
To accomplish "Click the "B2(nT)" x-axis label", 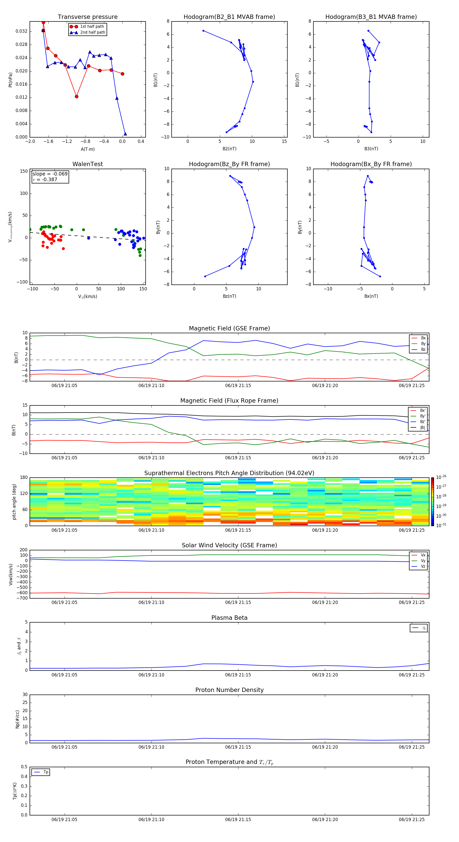I will click(x=229, y=149).
